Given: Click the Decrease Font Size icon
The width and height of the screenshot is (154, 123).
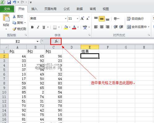Looking at the screenshot, I should coord(88,18).
